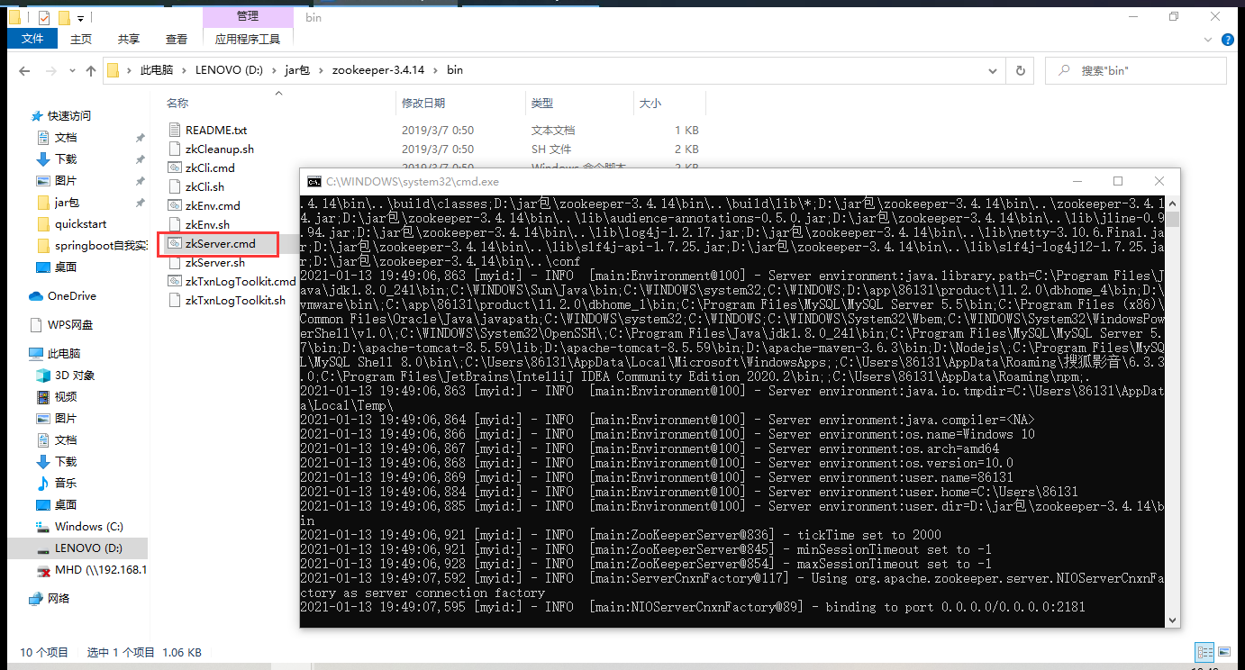Switch to large icons view layout
Image resolution: width=1245 pixels, height=670 pixels.
pos(1224,652)
